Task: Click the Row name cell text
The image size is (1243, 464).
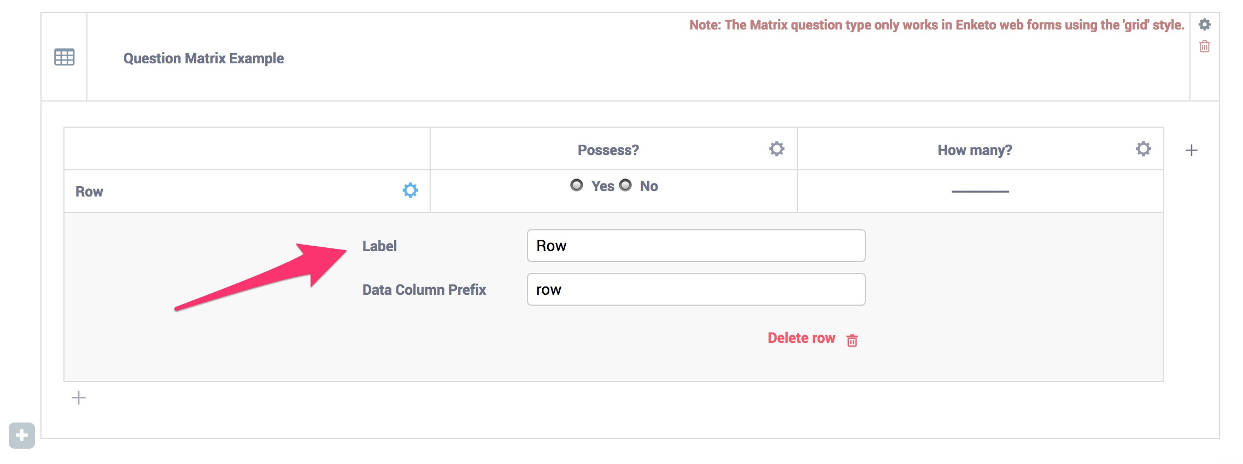Action: pos(89,192)
